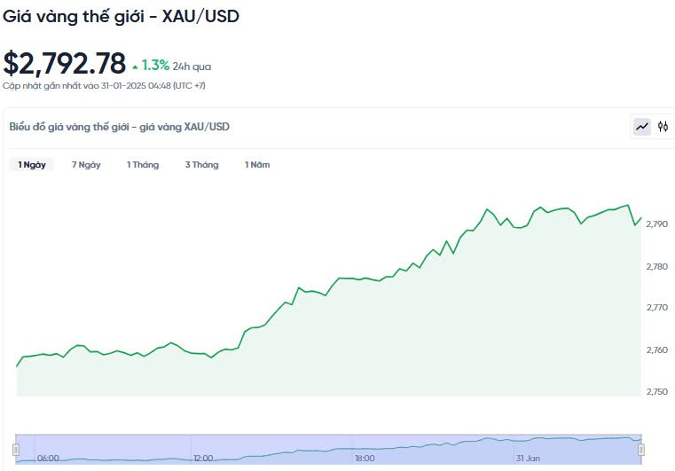Screen dimensions: 675x471
Task: Click the 1.3% change percentage
Action: tap(155, 66)
